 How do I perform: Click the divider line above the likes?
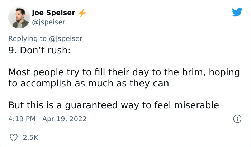[x=126, y=128]
